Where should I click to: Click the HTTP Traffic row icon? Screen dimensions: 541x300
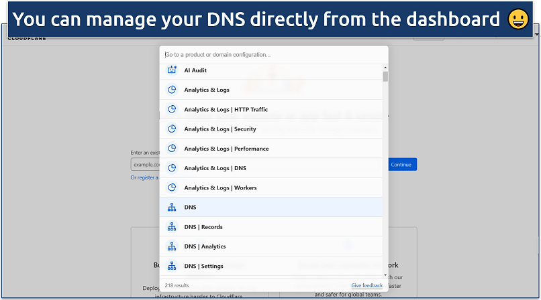point(171,109)
